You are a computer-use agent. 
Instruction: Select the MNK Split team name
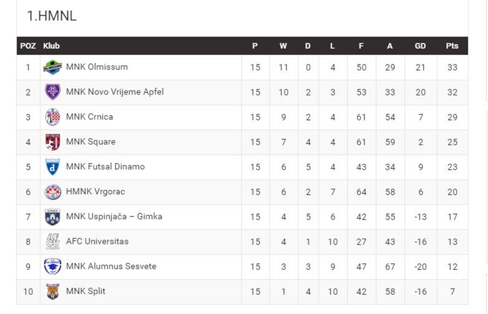coord(86,291)
